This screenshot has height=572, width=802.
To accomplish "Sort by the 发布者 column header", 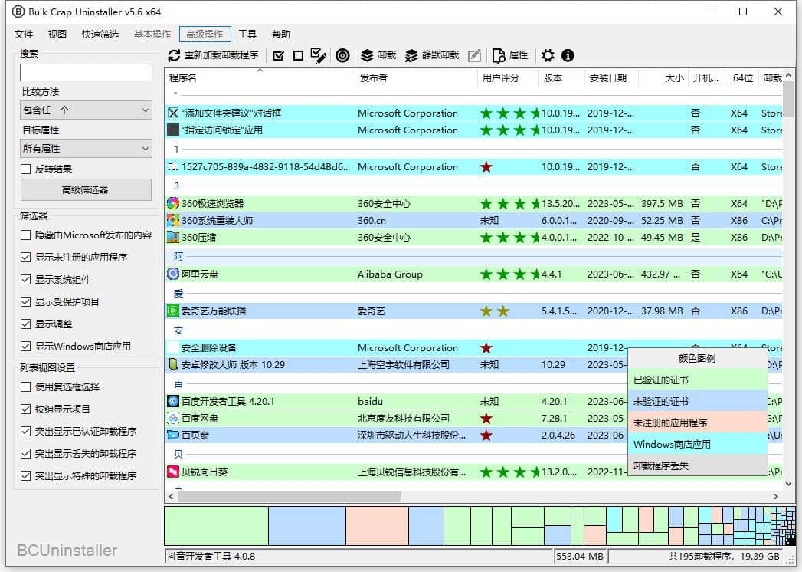I will coord(416,78).
